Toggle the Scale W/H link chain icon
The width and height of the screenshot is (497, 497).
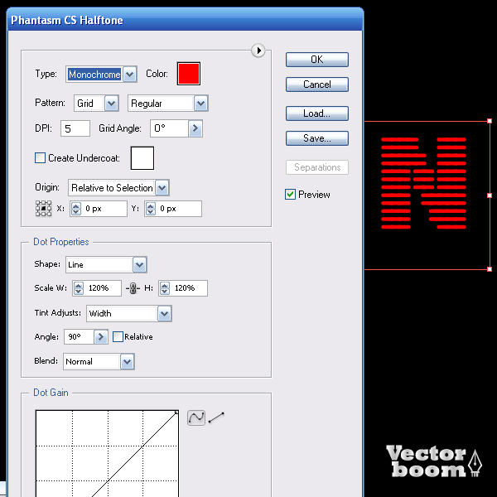pos(133,288)
